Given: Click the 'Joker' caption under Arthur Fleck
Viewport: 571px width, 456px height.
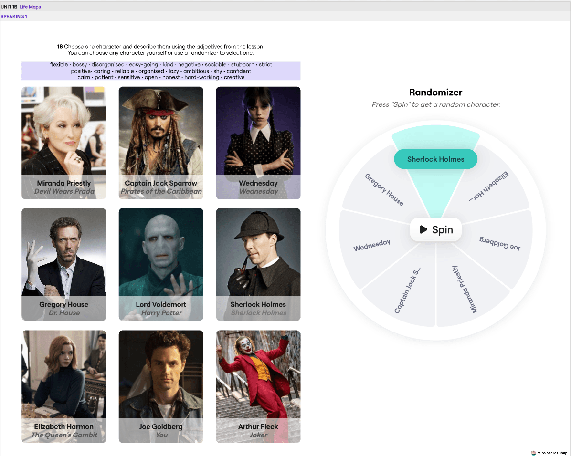Looking at the screenshot, I should pos(259,435).
